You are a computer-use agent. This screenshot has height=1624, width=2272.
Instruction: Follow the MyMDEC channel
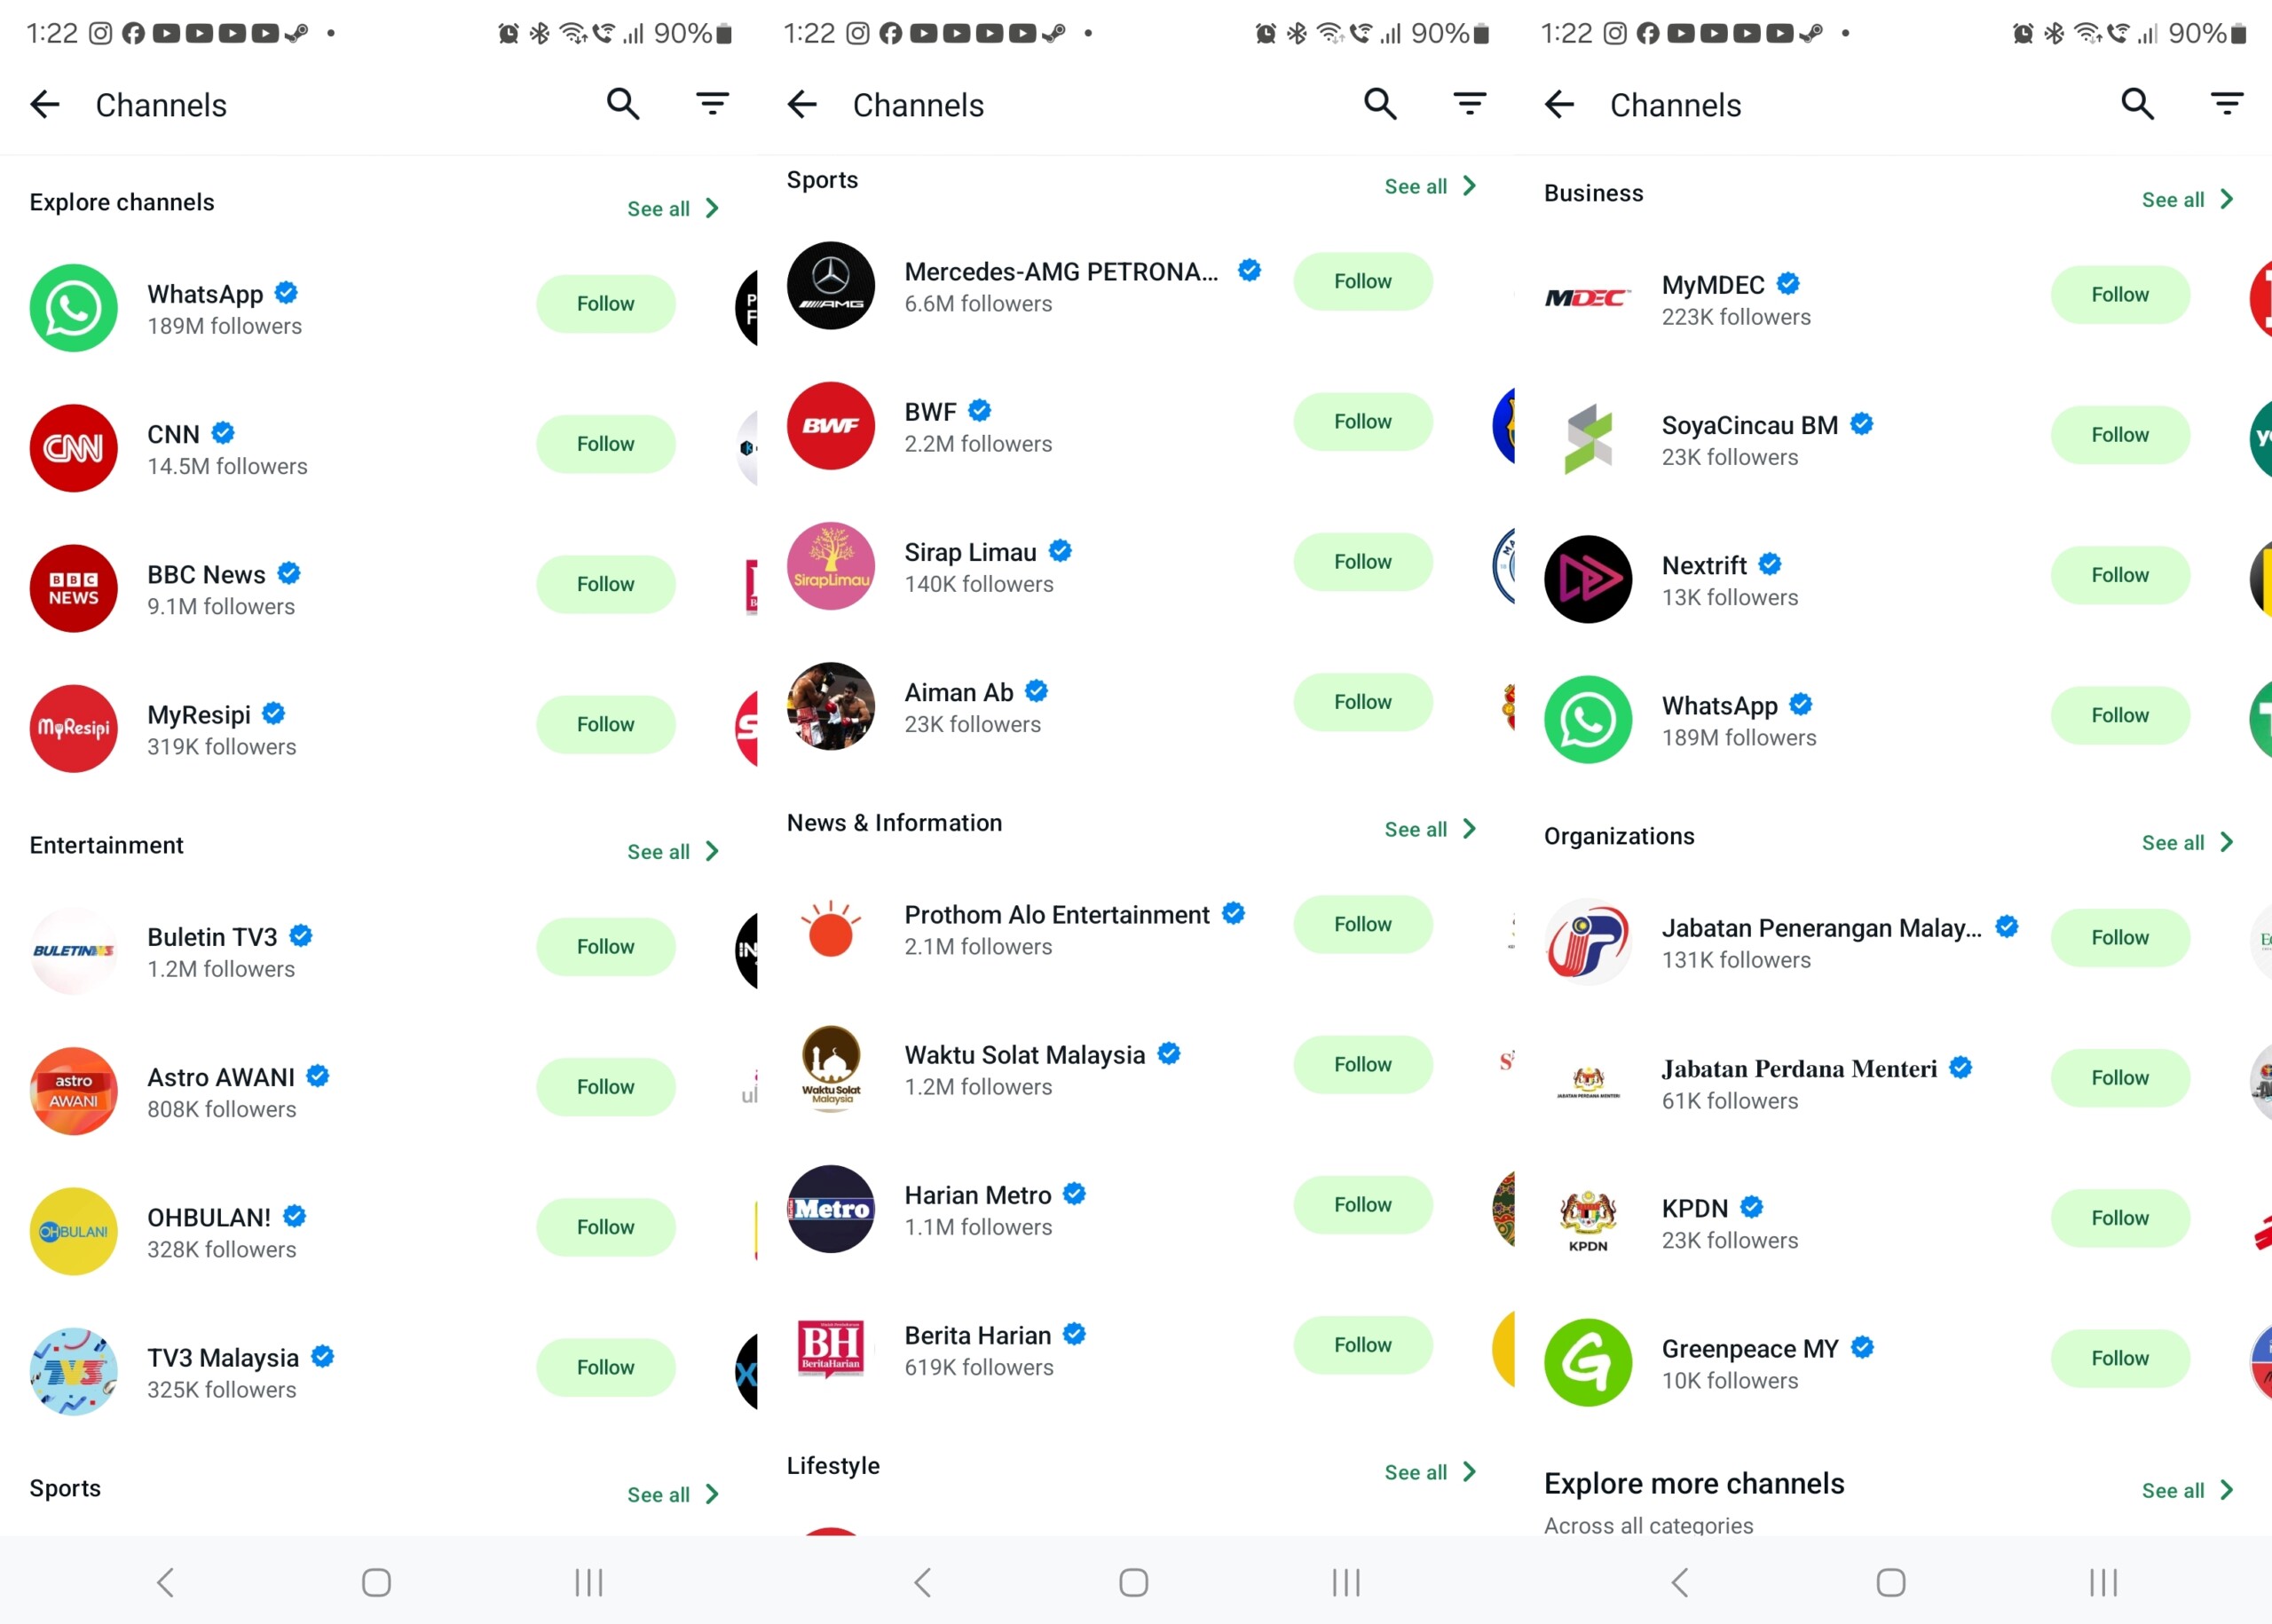tap(2120, 294)
